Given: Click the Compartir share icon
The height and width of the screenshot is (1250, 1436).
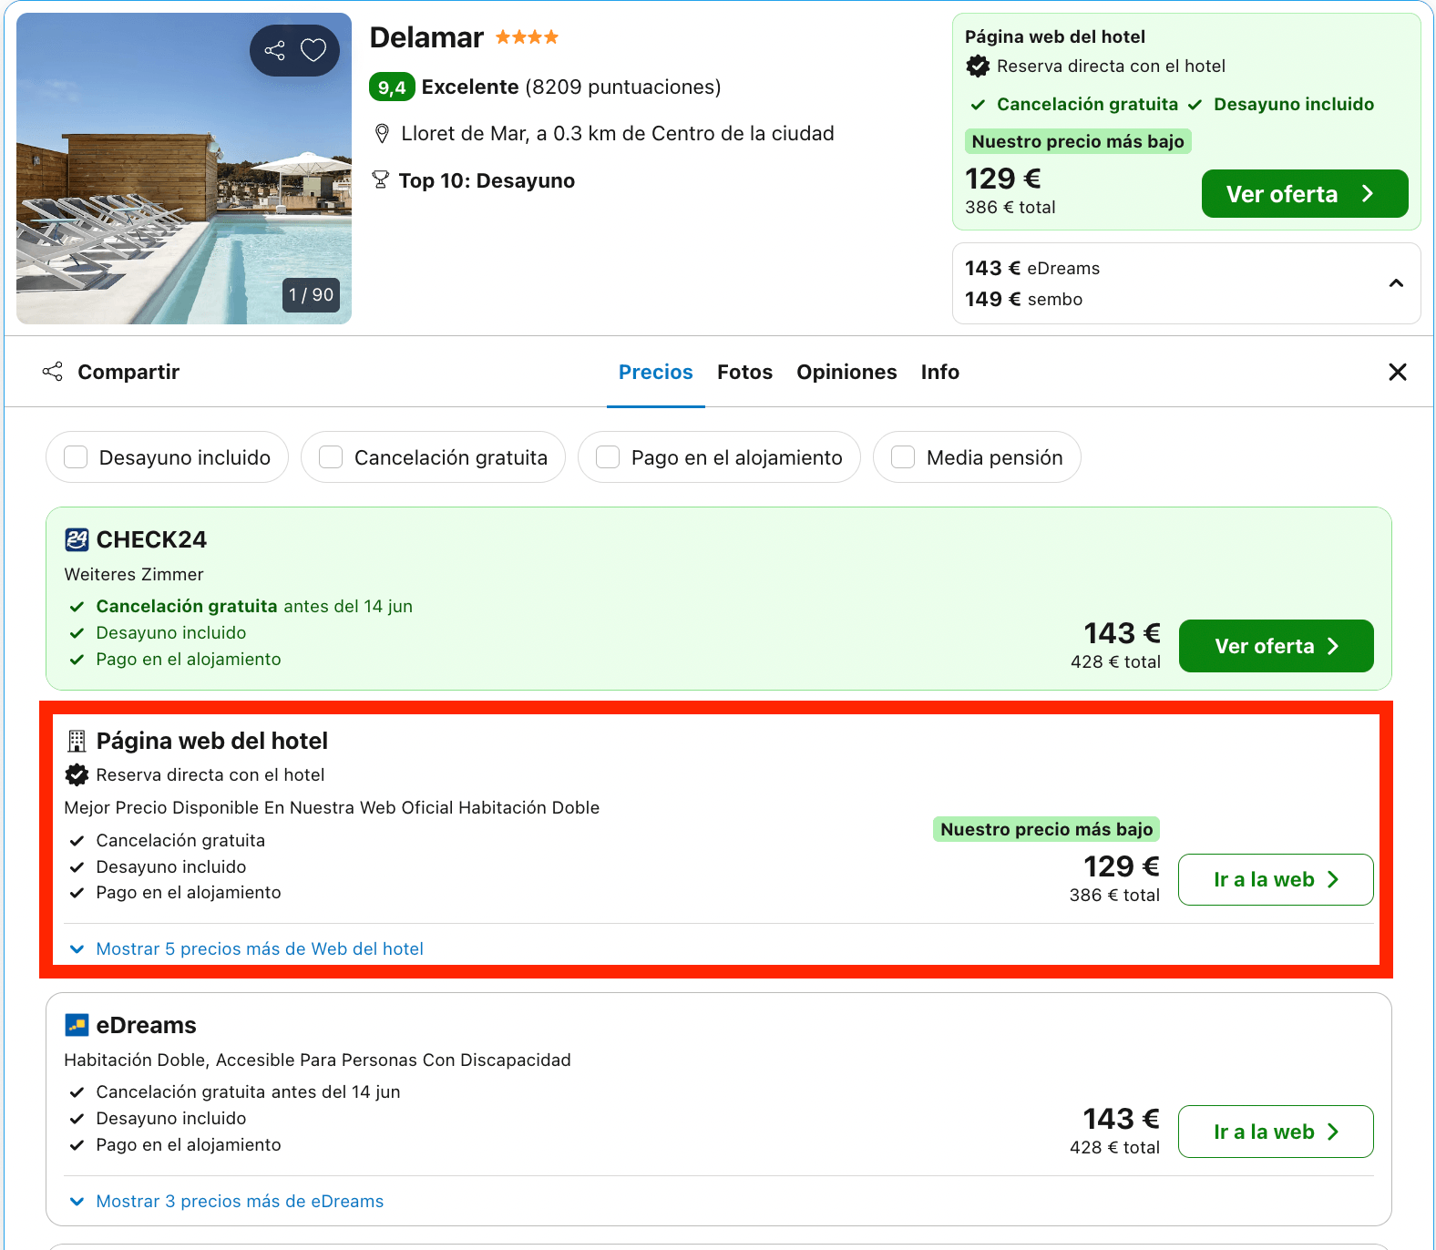Looking at the screenshot, I should [53, 372].
